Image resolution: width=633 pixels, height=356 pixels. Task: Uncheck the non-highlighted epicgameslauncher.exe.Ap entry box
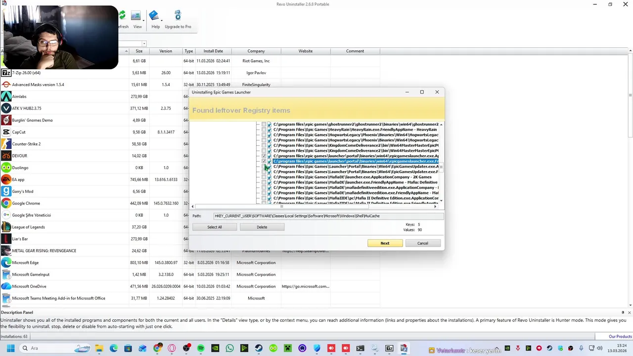pos(264,156)
